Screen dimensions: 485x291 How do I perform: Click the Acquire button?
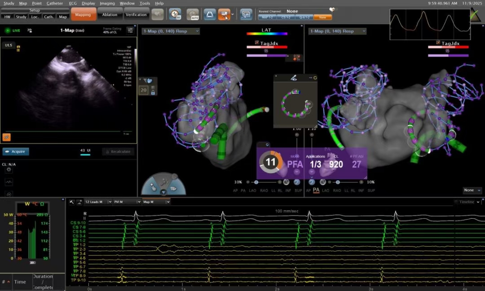[16, 152]
